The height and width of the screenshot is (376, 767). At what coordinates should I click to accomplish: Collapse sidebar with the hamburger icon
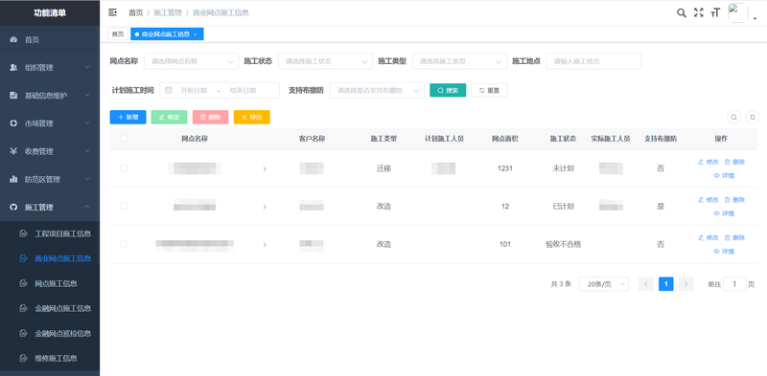pos(112,12)
